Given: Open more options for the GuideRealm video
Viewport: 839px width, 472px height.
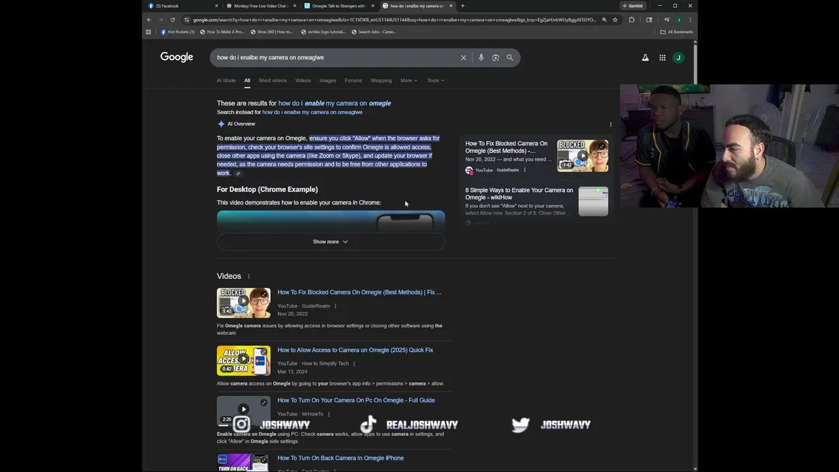Looking at the screenshot, I should 335,306.
